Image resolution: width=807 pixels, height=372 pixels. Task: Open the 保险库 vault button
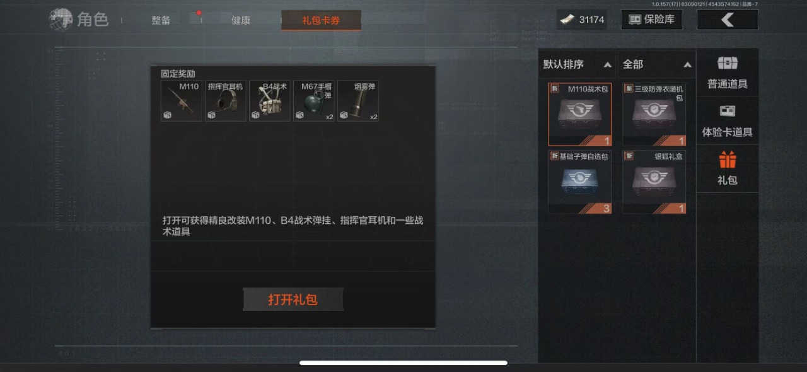pyautogui.click(x=652, y=20)
